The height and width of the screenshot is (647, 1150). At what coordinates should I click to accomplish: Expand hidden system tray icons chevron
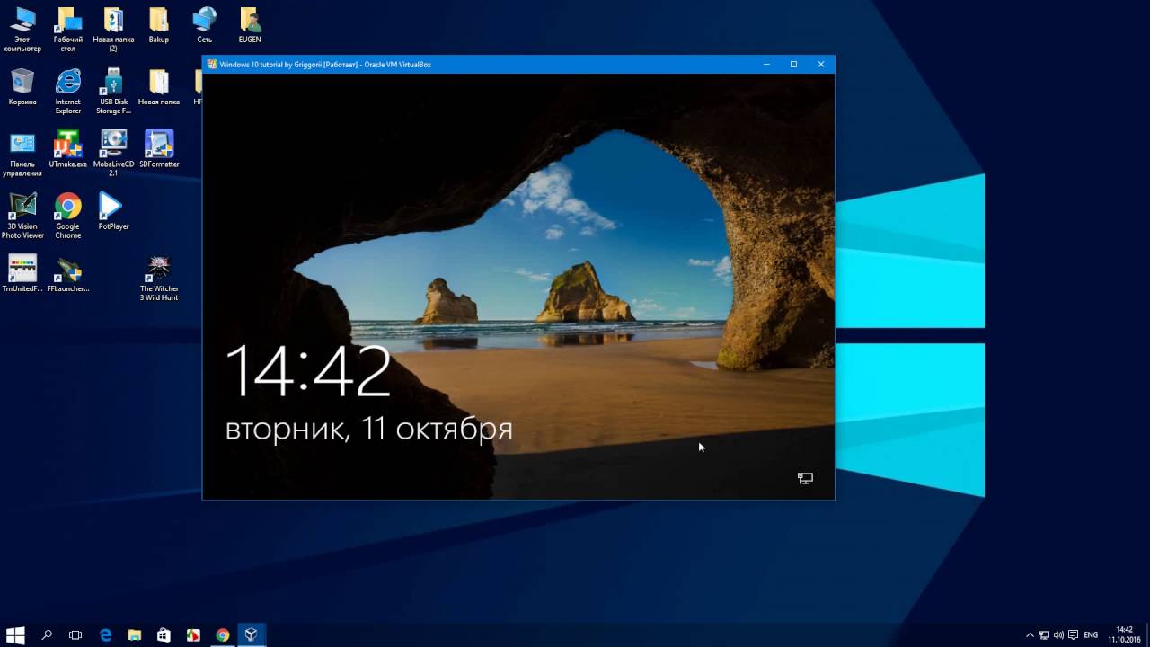1030,634
